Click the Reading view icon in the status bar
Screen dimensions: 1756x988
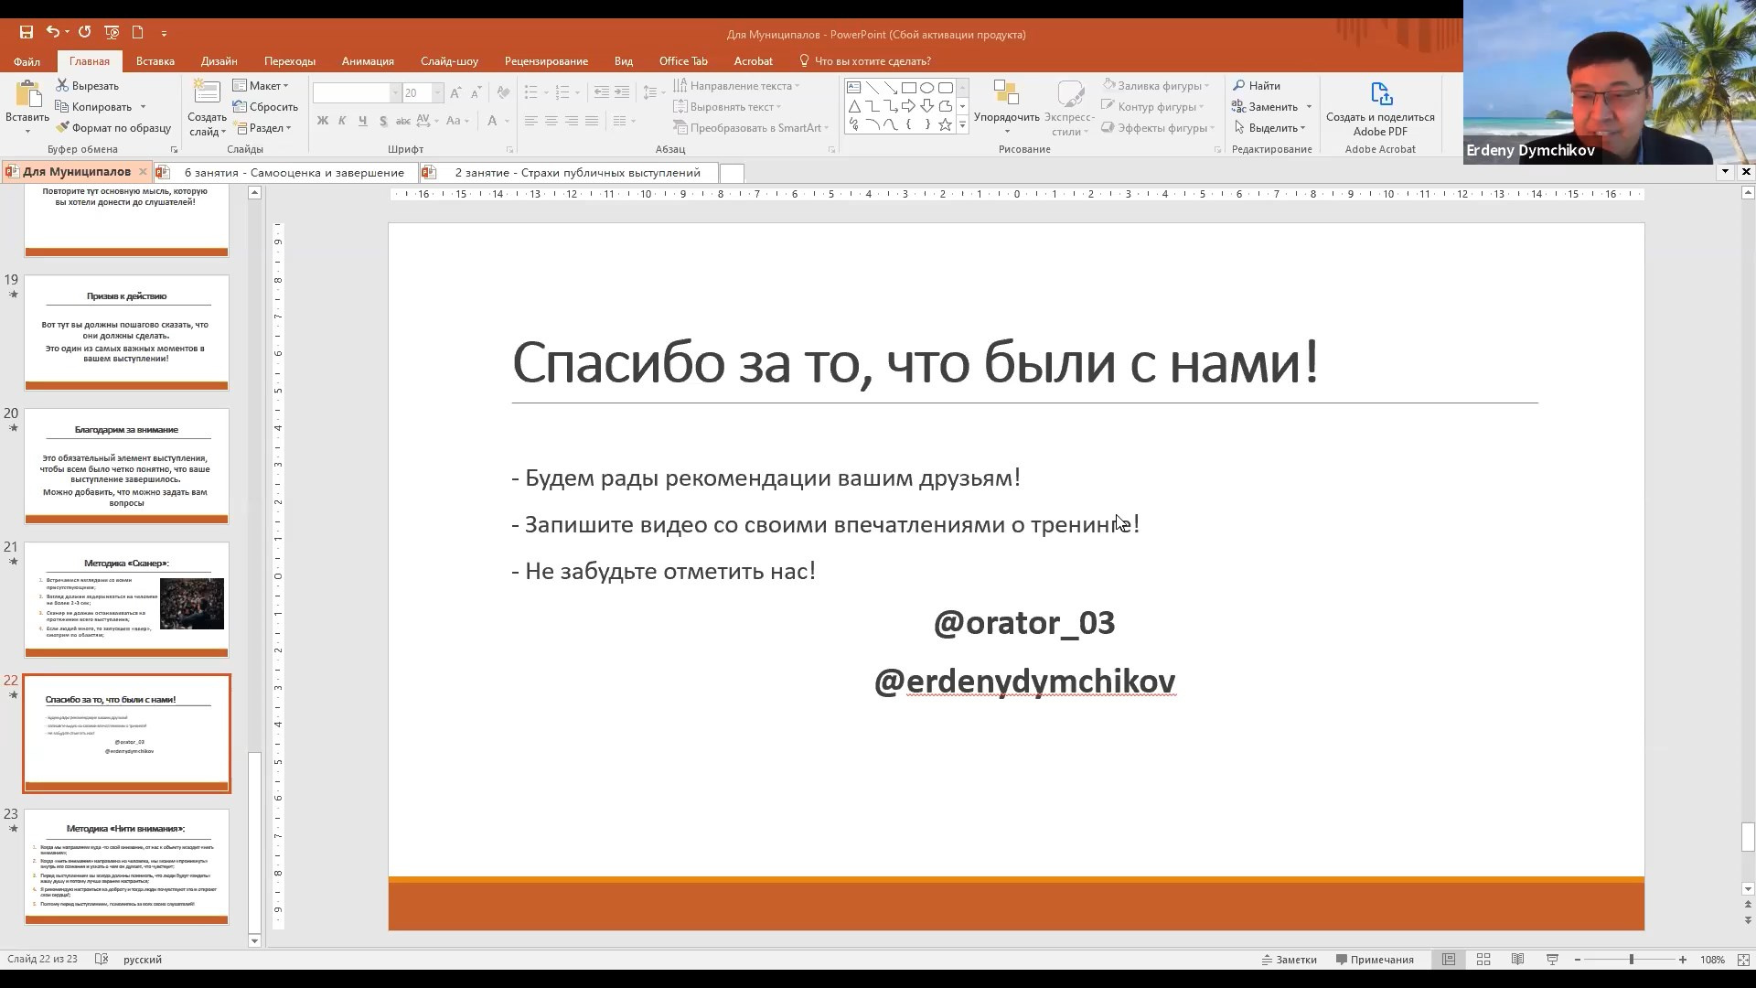point(1517,960)
